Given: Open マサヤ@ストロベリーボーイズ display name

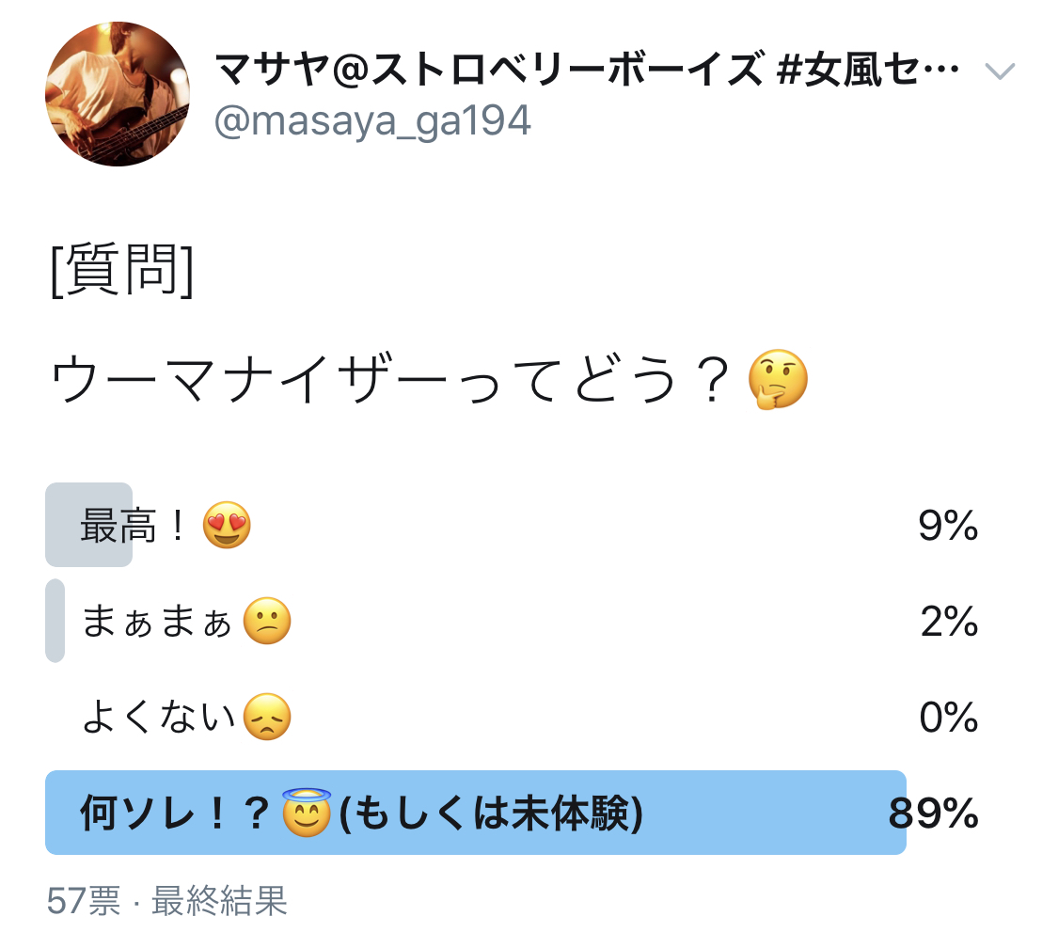Looking at the screenshot, I should [x=587, y=69].
